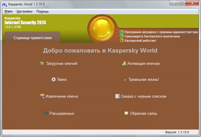Click the gear icon beside Твики

(54, 79)
